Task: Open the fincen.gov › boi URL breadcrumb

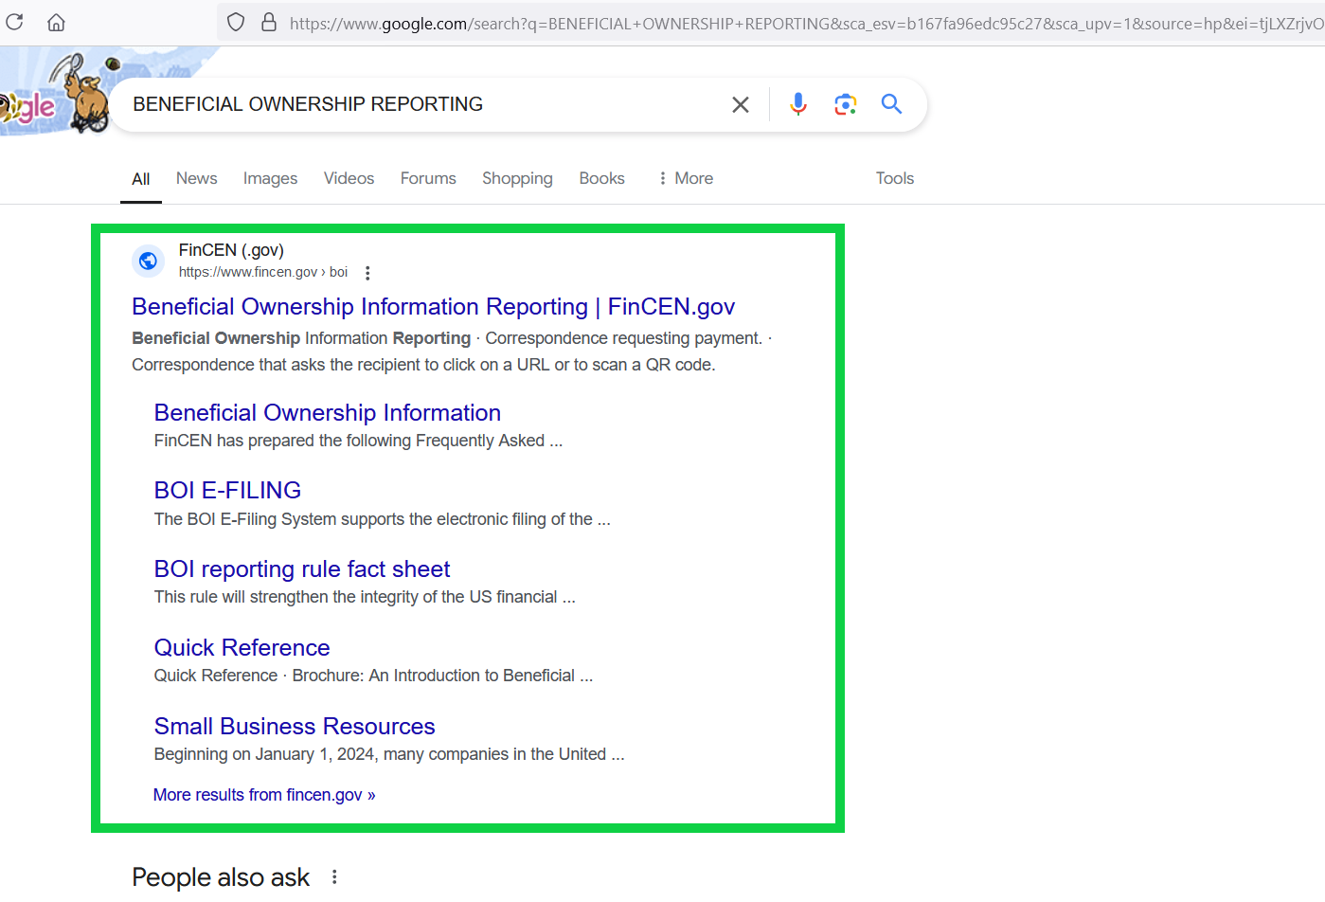Action: (263, 272)
